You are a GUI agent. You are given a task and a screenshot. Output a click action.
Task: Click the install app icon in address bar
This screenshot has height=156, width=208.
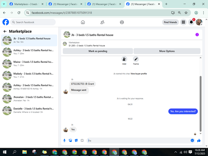[x=173, y=13]
